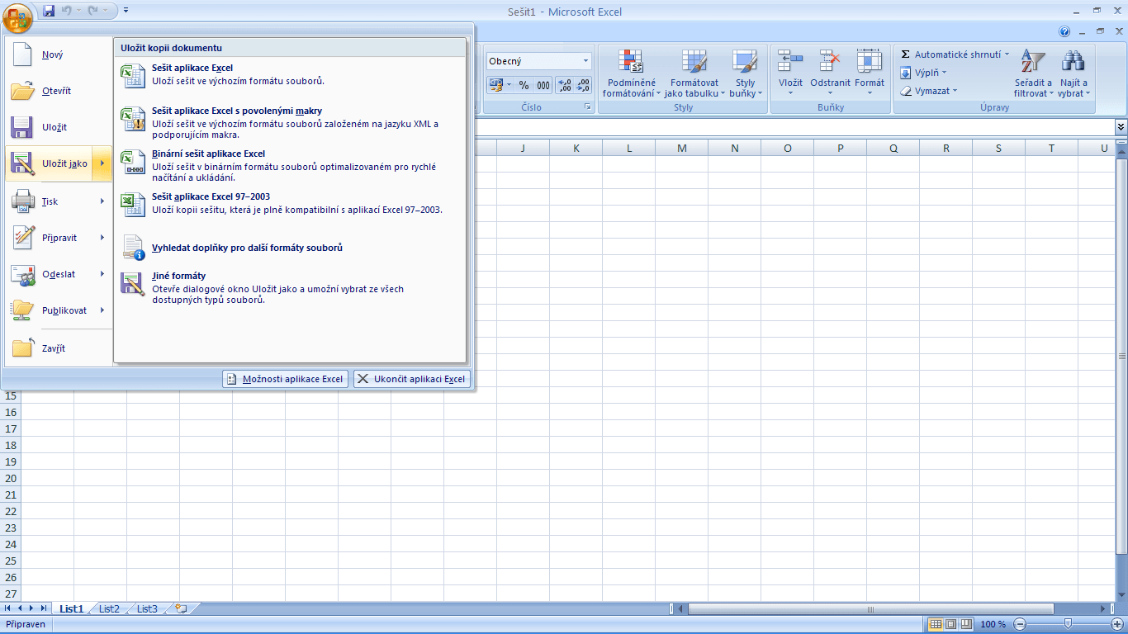1128x634 pixels.
Task: Click Increase Decimal icon
Action: (565, 85)
